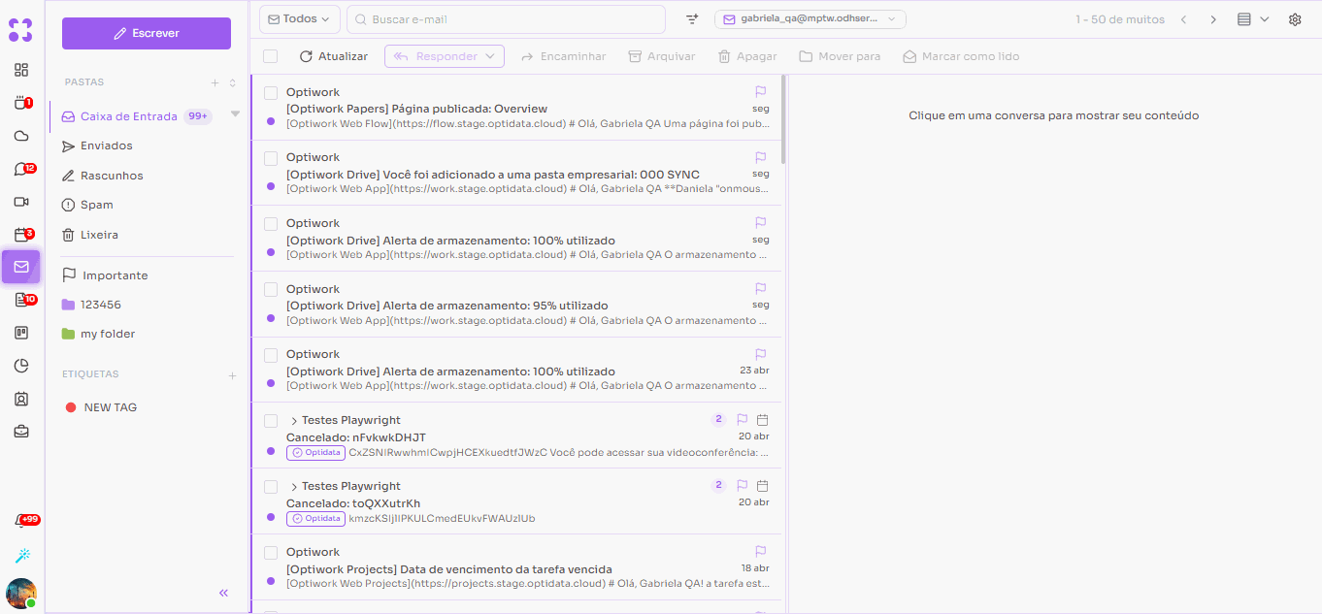Open user avatar profile at bottom left
Screen dimensions: 1322x614
(x=21, y=593)
